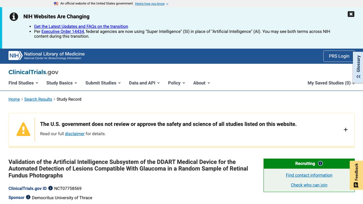Open the Executive Order 14434 link
The width and height of the screenshot is (363, 204).
point(63,31)
